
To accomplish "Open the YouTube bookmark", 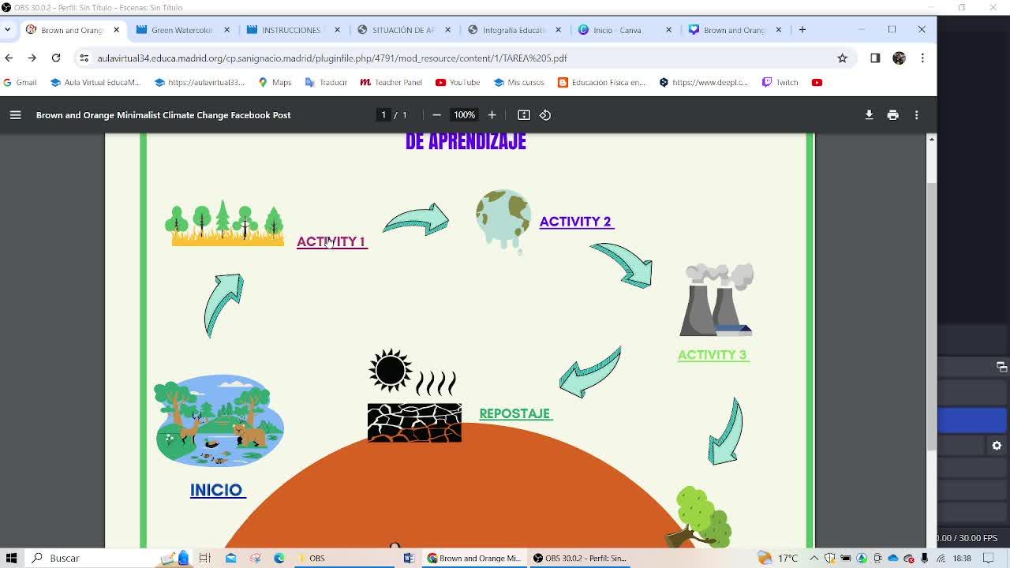I will (458, 82).
